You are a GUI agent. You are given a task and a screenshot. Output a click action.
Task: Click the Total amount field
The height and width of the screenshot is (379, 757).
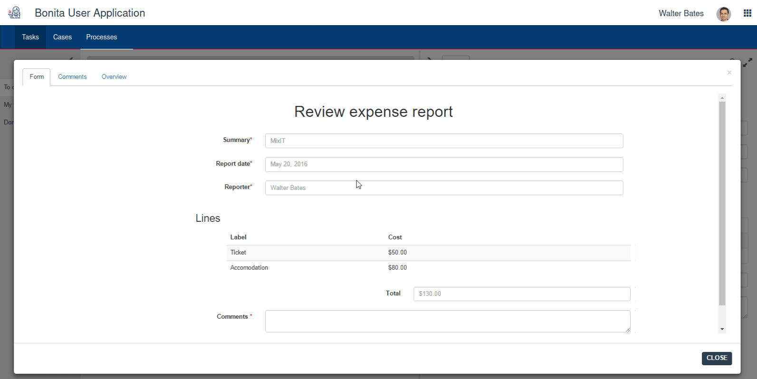click(x=522, y=294)
